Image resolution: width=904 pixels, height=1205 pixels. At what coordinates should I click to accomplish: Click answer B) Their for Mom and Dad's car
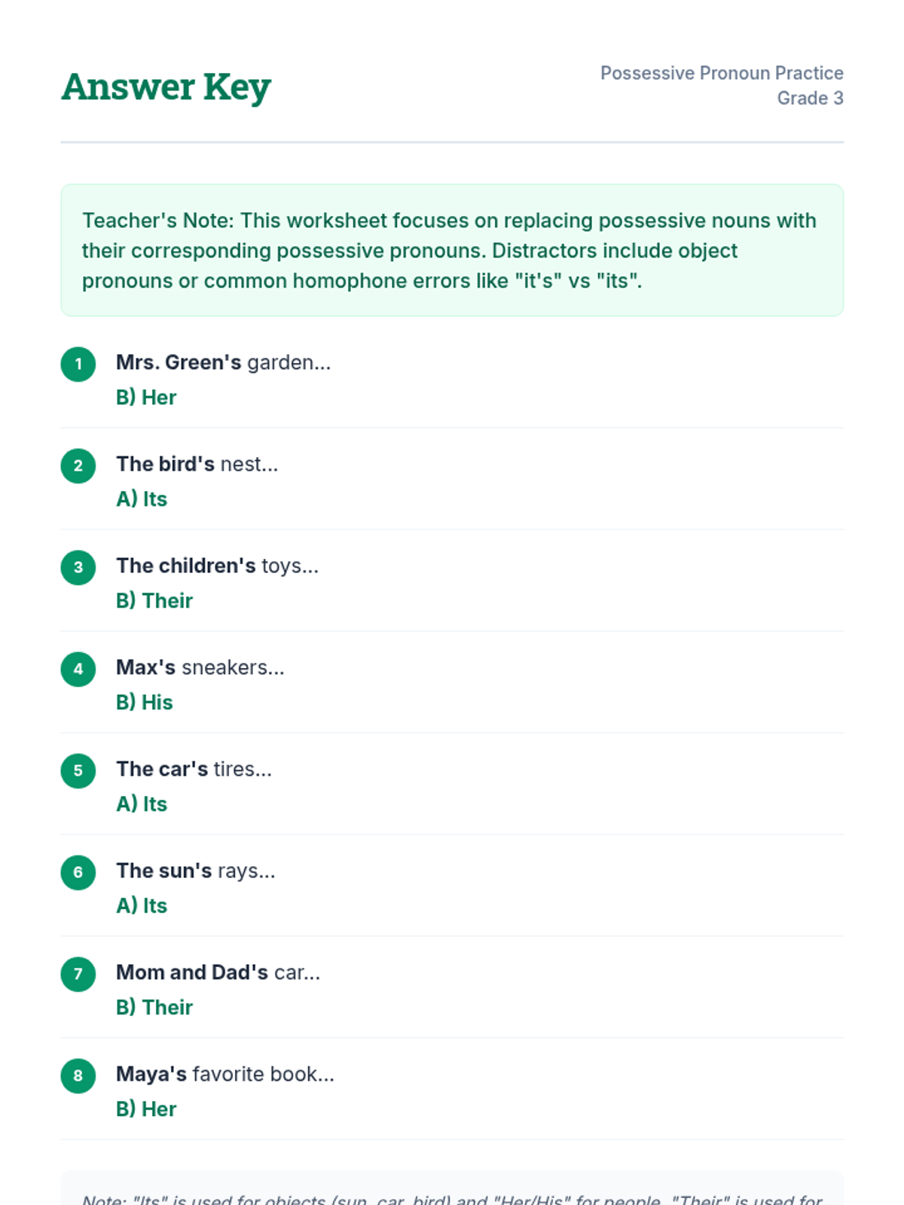click(x=154, y=1008)
